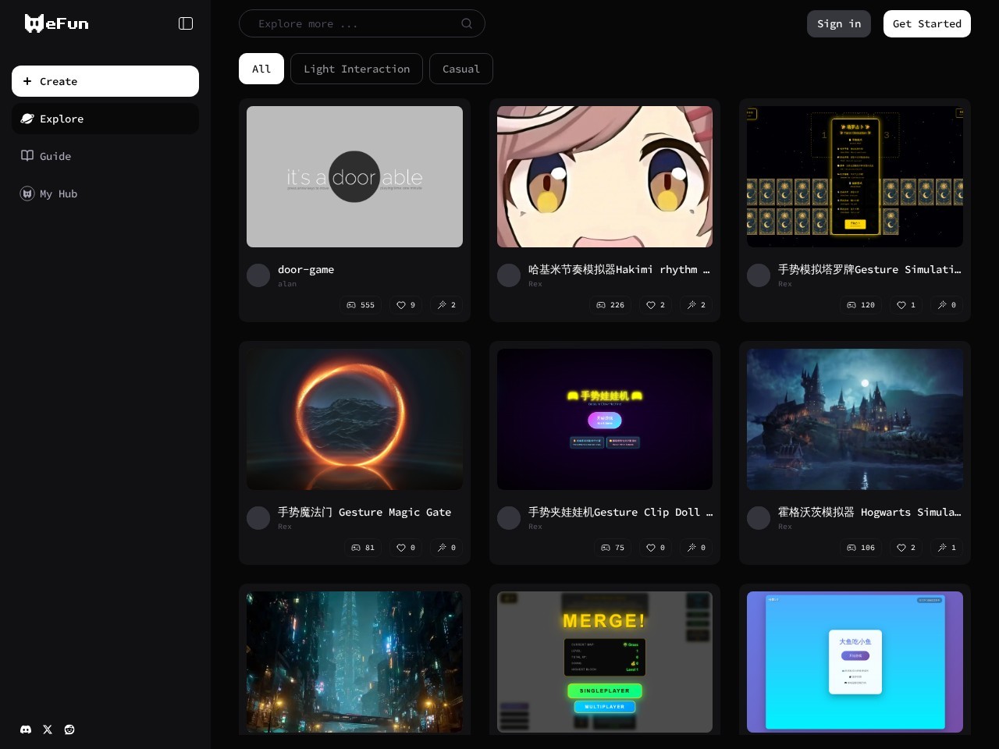The width and height of the screenshot is (999, 749).
Task: Open the MERGE! game thumbnail
Action: (x=605, y=662)
